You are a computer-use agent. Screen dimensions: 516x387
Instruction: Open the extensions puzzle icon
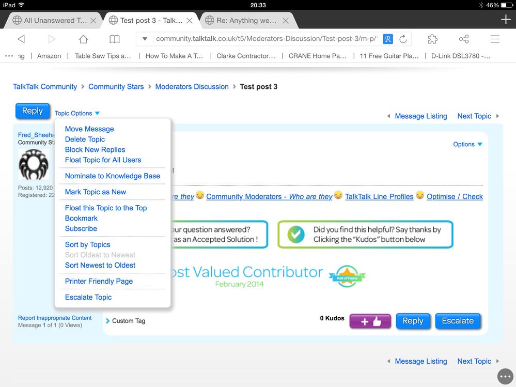click(432, 39)
